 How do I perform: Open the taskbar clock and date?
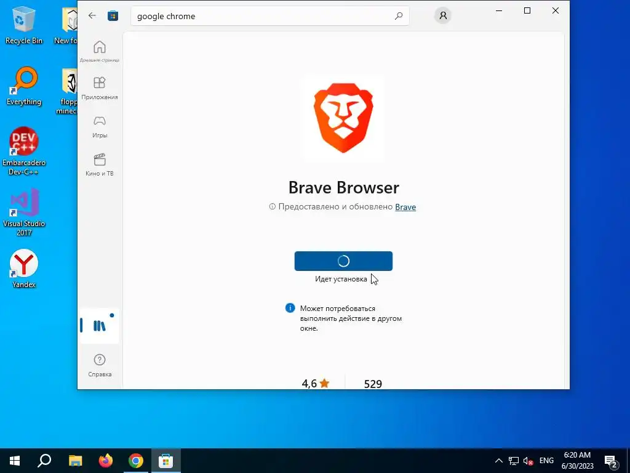(577, 461)
